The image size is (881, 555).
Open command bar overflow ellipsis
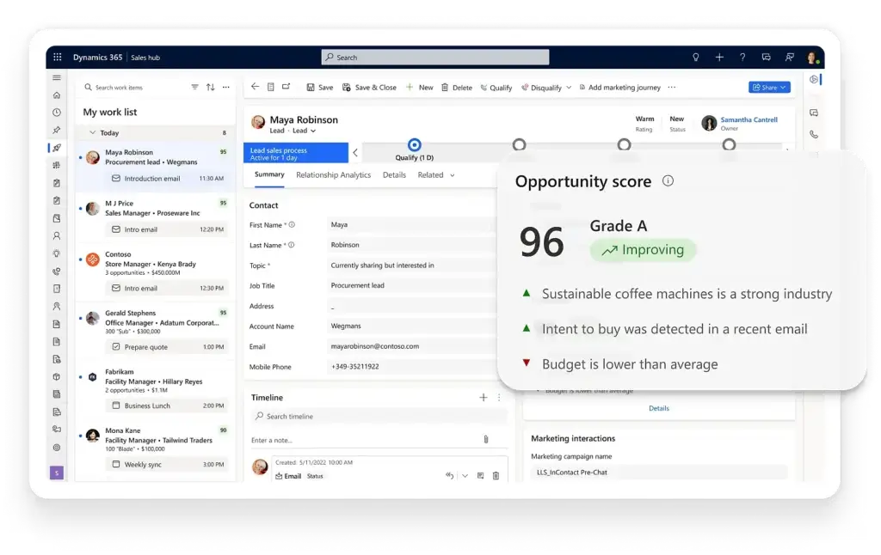point(671,87)
